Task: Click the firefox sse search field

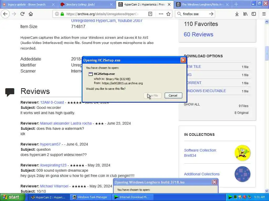Action: pyautogui.click(x=195, y=14)
